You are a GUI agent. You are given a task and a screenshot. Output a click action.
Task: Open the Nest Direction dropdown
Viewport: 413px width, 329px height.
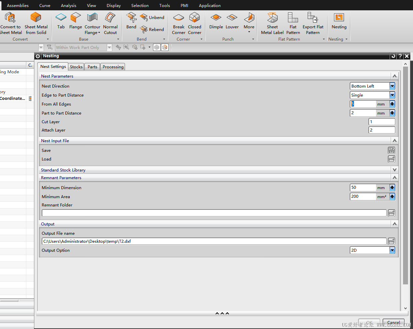(x=392, y=86)
